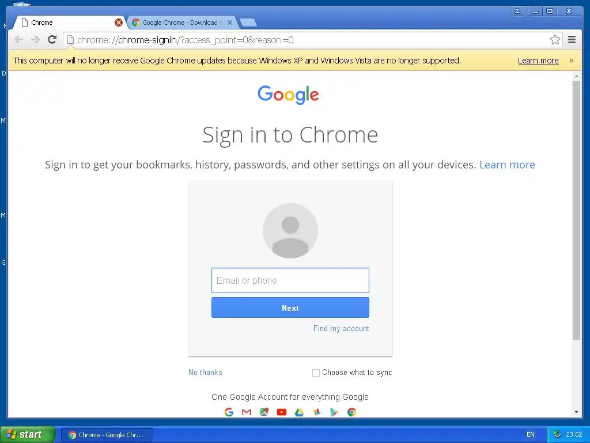590x443 pixels.
Task: Click One Google Account for everything Google text
Action: tap(290, 397)
